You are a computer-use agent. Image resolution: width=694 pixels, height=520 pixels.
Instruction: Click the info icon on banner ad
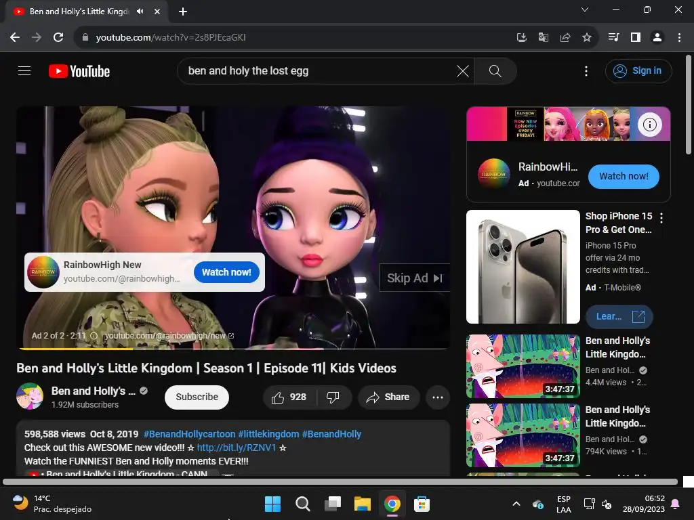click(x=649, y=125)
